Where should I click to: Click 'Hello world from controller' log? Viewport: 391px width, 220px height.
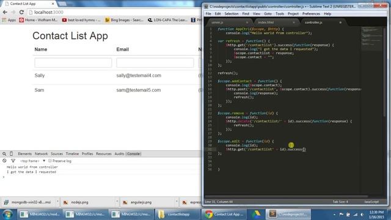[x=32, y=167]
